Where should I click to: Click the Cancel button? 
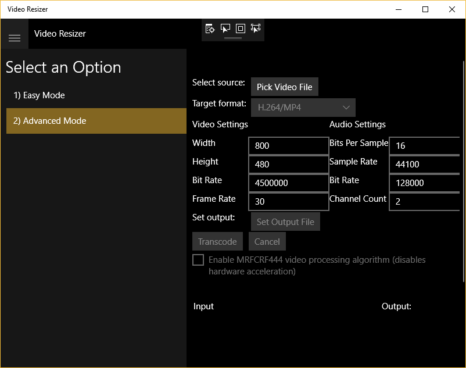tap(267, 241)
